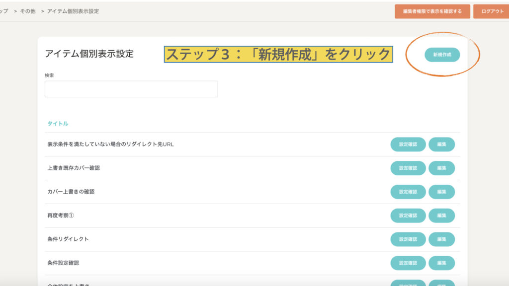Focus the 検索 search input field
509x286 pixels.
(x=131, y=89)
